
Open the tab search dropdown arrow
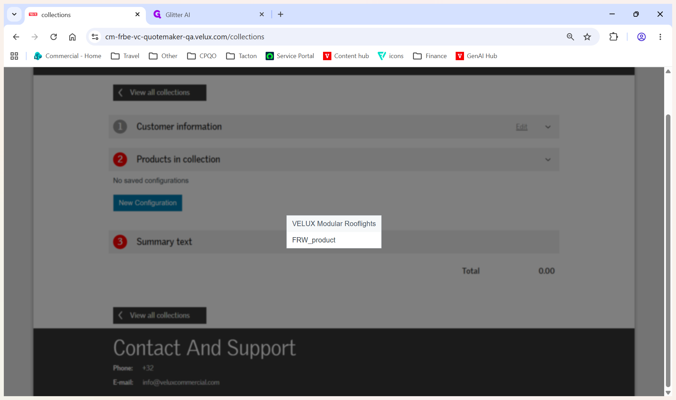[x=14, y=14]
